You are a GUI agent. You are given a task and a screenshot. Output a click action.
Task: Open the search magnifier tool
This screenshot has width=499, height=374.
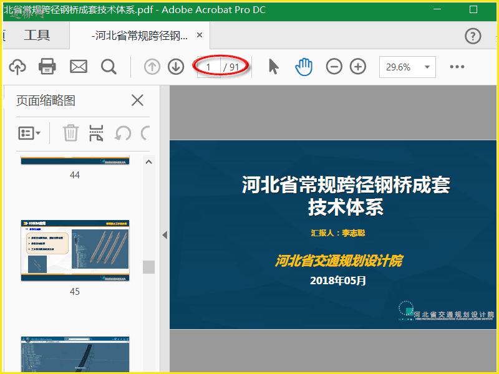click(109, 67)
